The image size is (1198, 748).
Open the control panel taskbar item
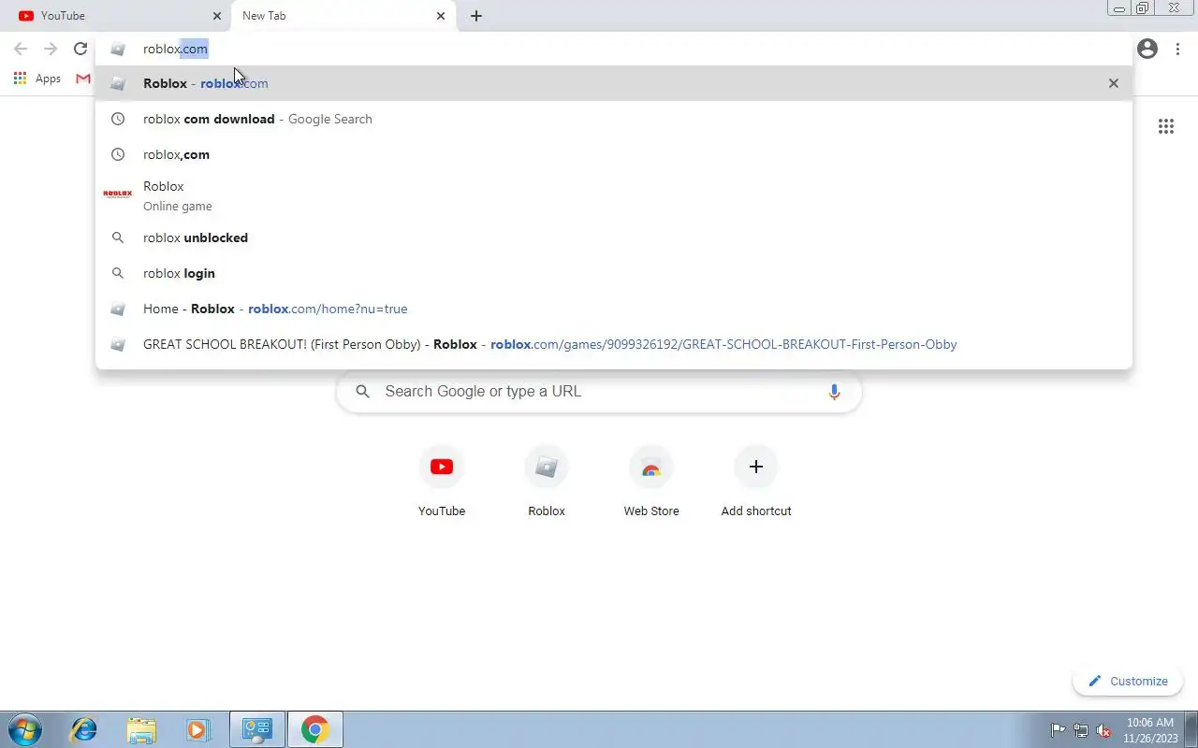257,729
